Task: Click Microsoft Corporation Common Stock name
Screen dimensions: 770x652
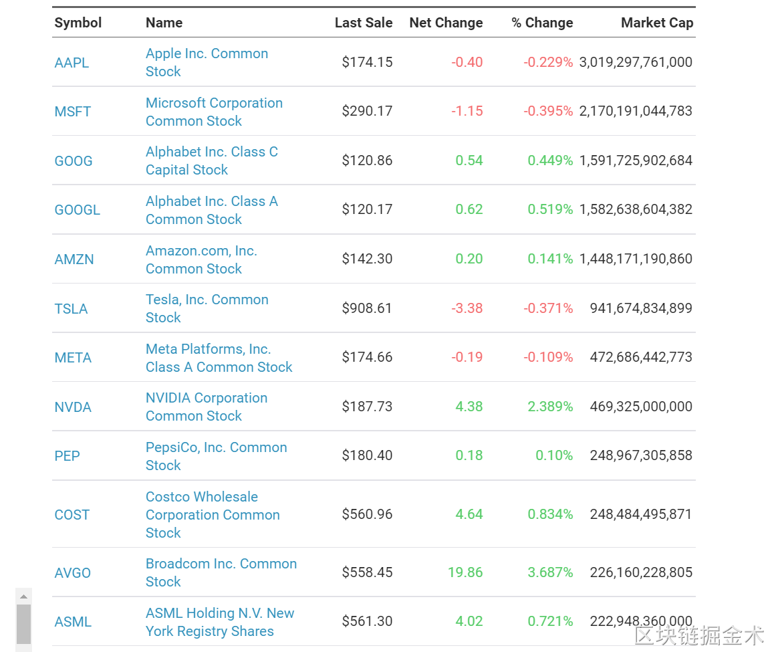Action: 214,112
